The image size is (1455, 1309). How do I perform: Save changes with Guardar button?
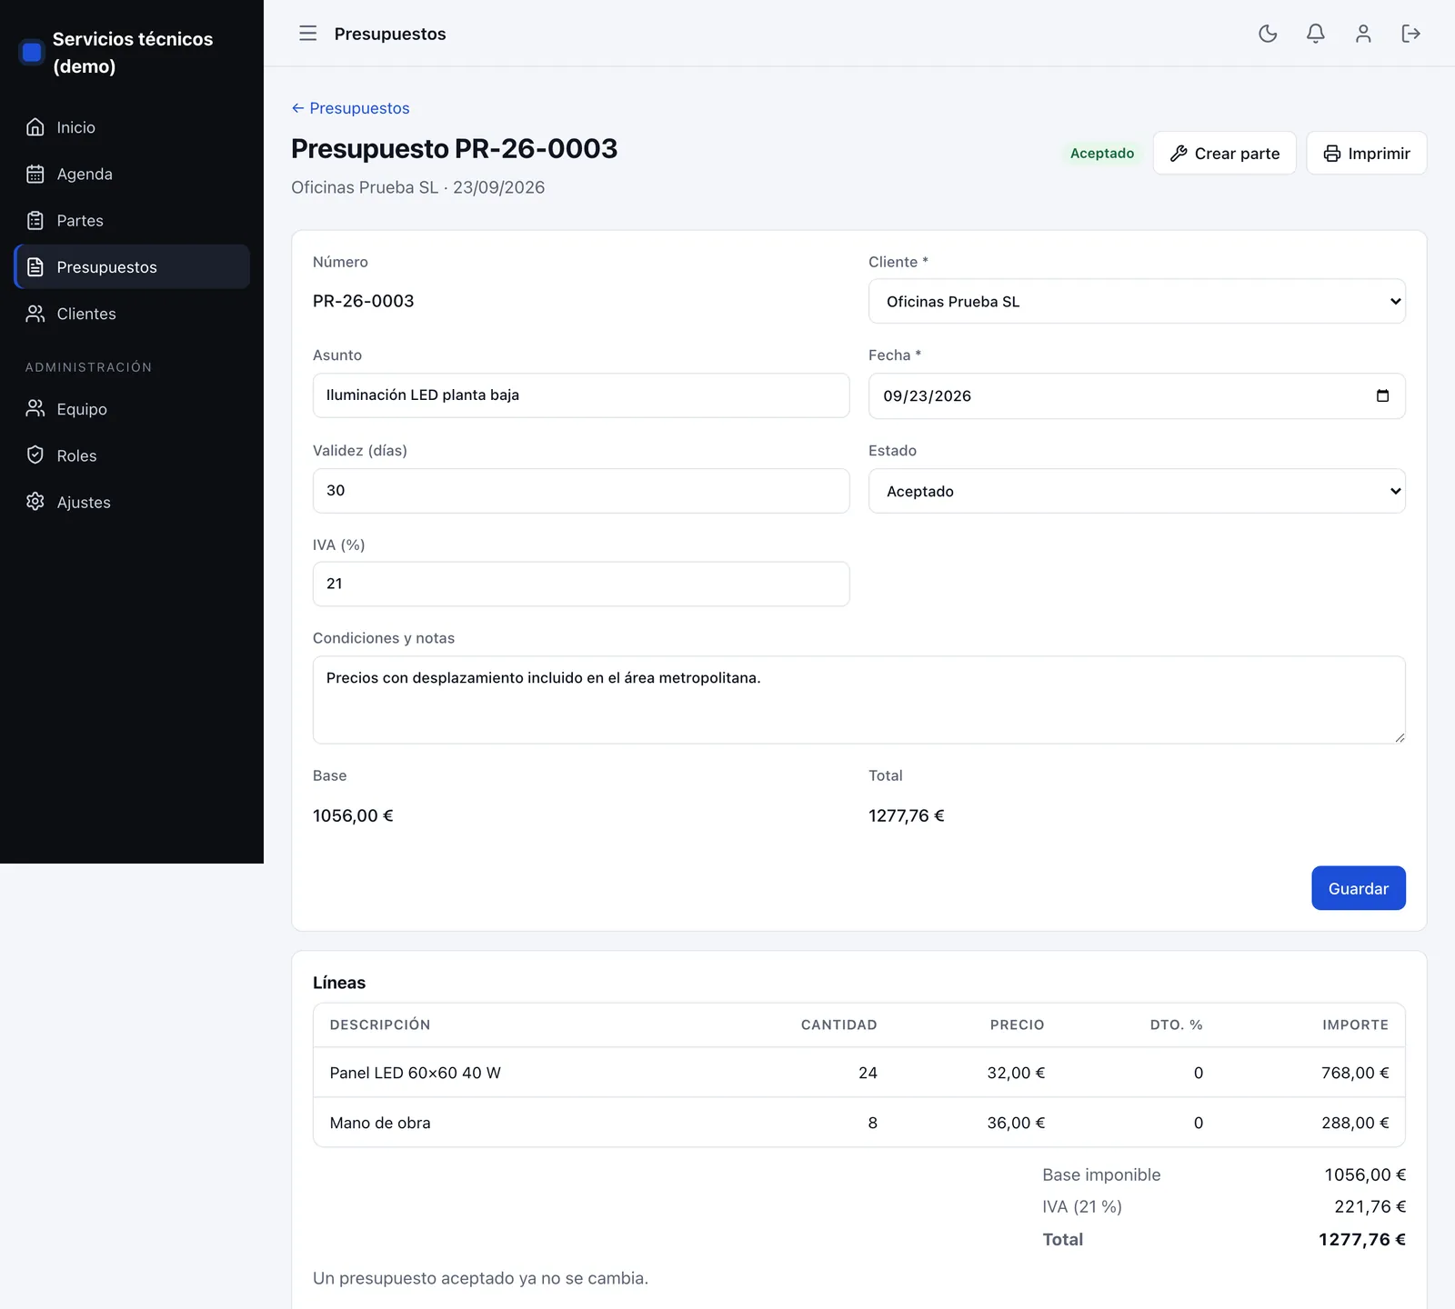tap(1358, 888)
